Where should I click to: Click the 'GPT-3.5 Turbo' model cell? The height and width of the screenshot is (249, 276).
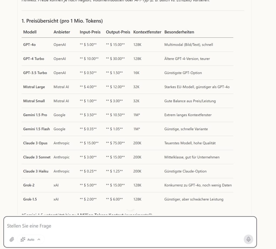35,73
